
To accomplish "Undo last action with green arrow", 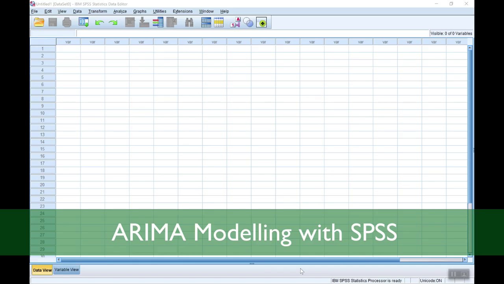I will point(99,23).
